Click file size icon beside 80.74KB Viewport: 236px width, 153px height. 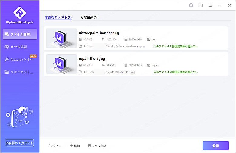tap(80, 39)
